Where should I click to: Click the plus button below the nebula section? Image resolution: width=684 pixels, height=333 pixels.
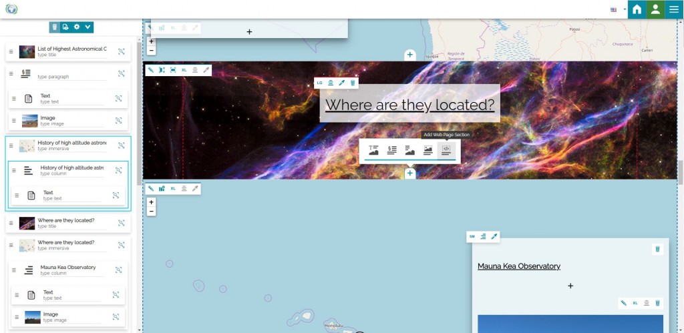click(x=410, y=174)
